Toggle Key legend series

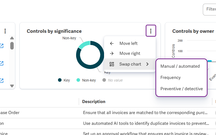pyautogui.click(x=64, y=80)
